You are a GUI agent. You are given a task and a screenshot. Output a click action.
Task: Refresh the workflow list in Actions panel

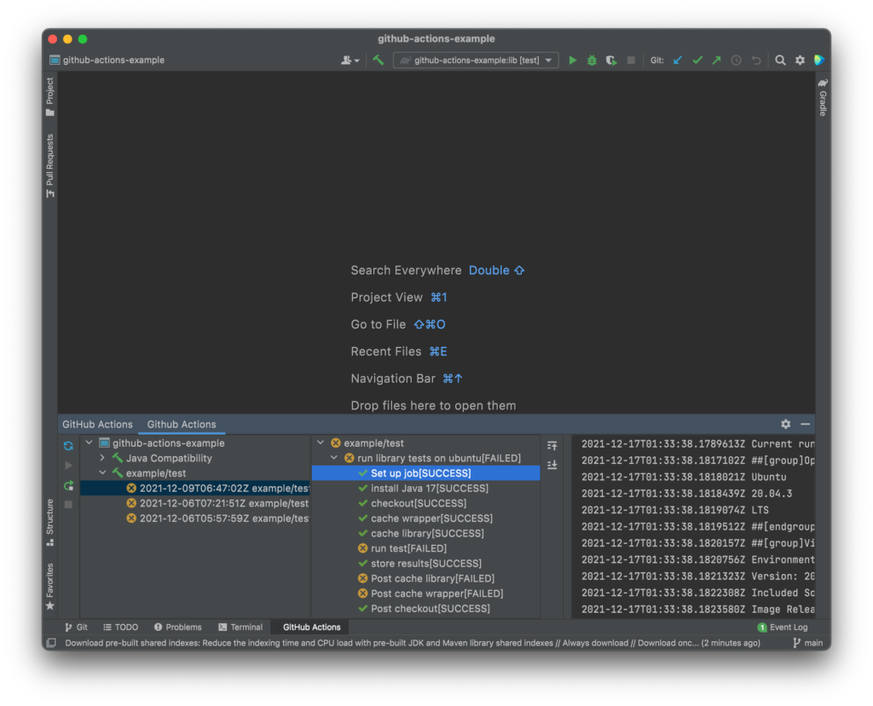(68, 446)
